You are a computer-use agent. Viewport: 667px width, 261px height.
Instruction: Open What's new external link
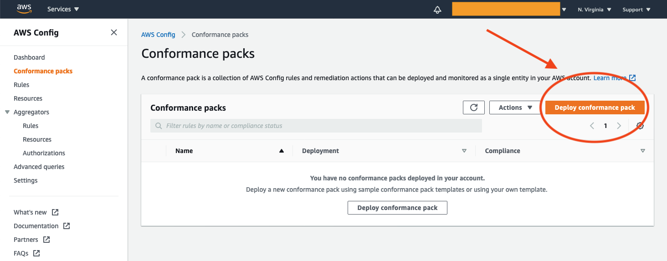[36, 212]
